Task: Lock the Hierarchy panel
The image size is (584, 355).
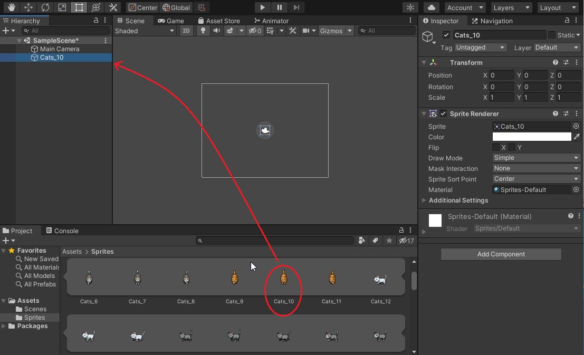Action: pos(95,20)
